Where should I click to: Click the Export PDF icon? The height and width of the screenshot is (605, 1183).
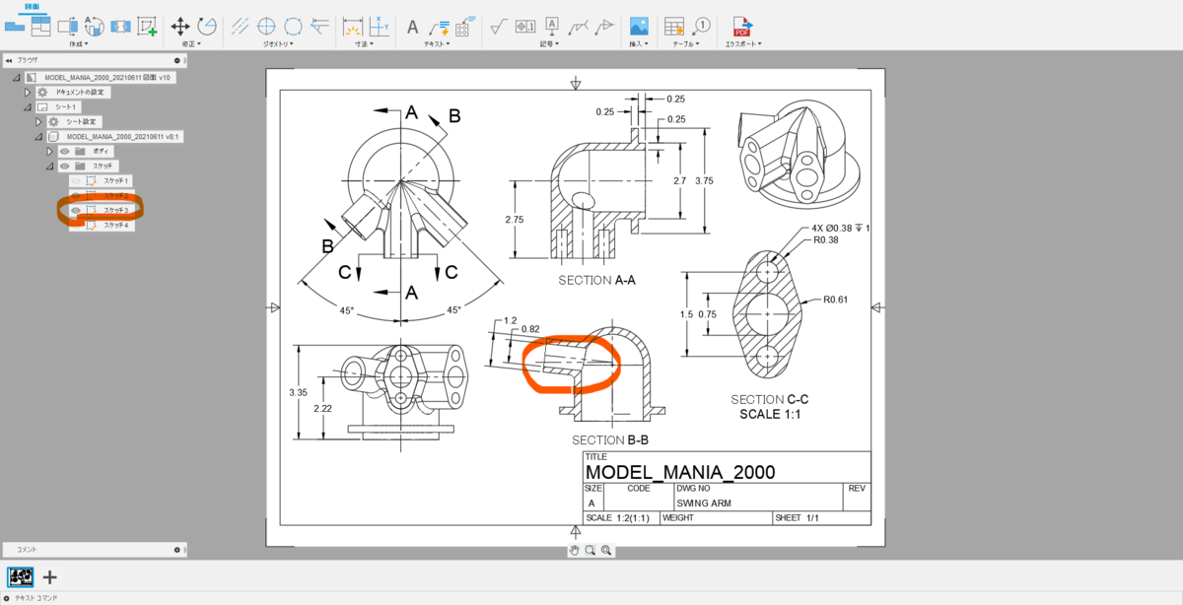point(741,26)
